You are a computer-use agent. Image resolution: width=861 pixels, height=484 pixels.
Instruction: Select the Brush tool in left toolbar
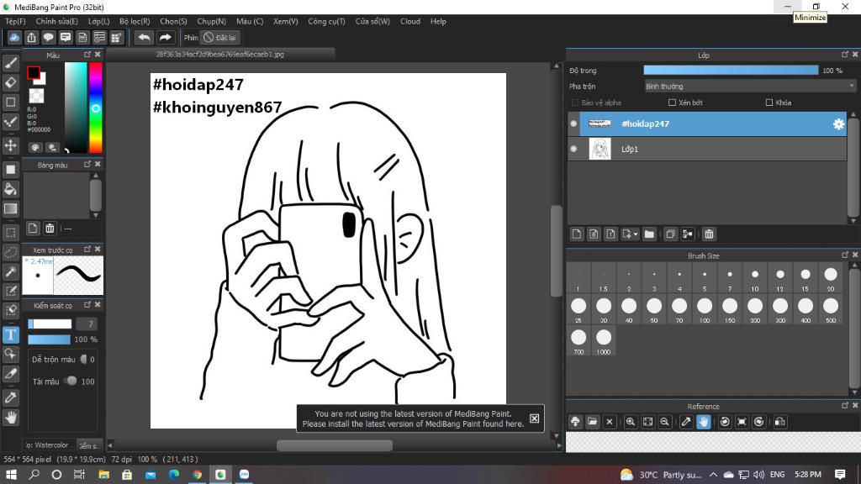point(10,63)
